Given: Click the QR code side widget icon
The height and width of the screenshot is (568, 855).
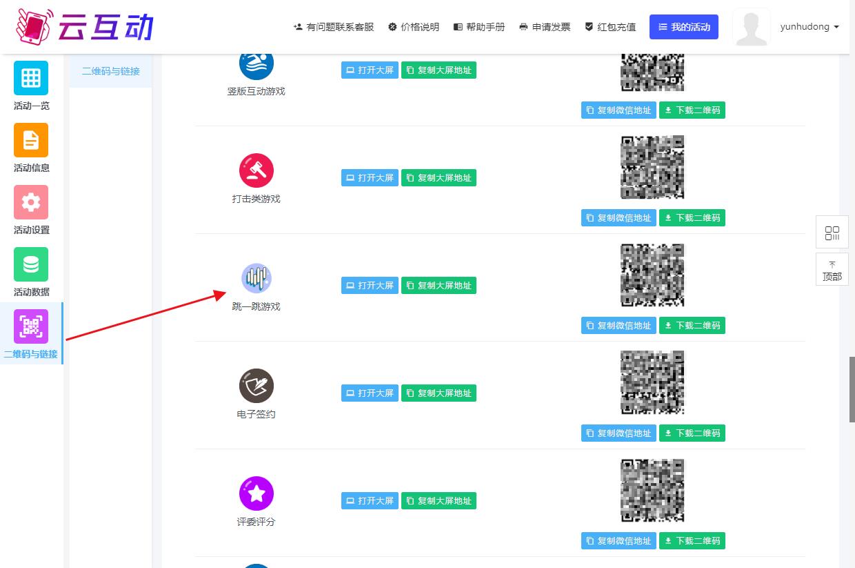Looking at the screenshot, I should tap(832, 233).
